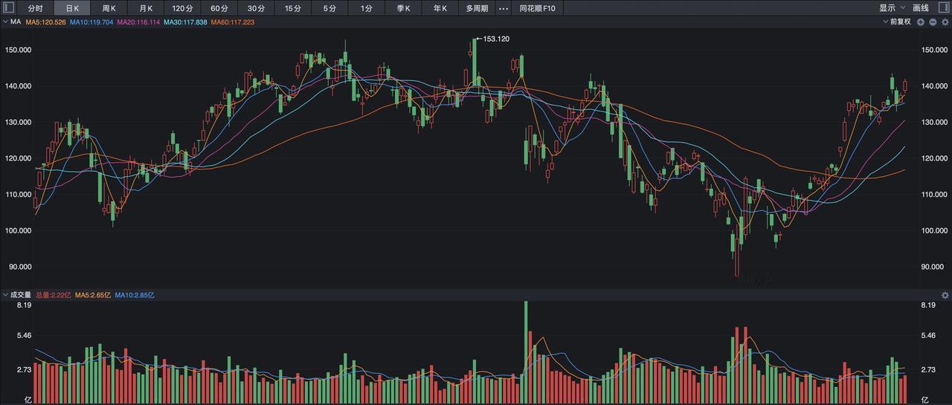Screen dimensions: 952x405
Task: Click the 150.000 label on left axis
Action: tap(19, 50)
